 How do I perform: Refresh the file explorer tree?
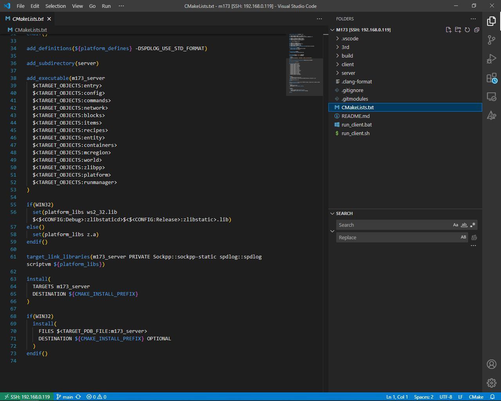(467, 30)
